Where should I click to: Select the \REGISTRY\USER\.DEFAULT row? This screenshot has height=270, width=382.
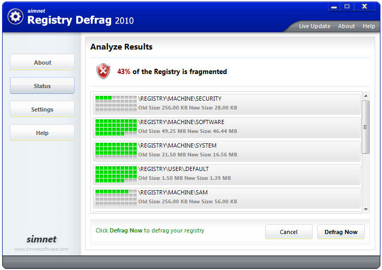click(226, 175)
